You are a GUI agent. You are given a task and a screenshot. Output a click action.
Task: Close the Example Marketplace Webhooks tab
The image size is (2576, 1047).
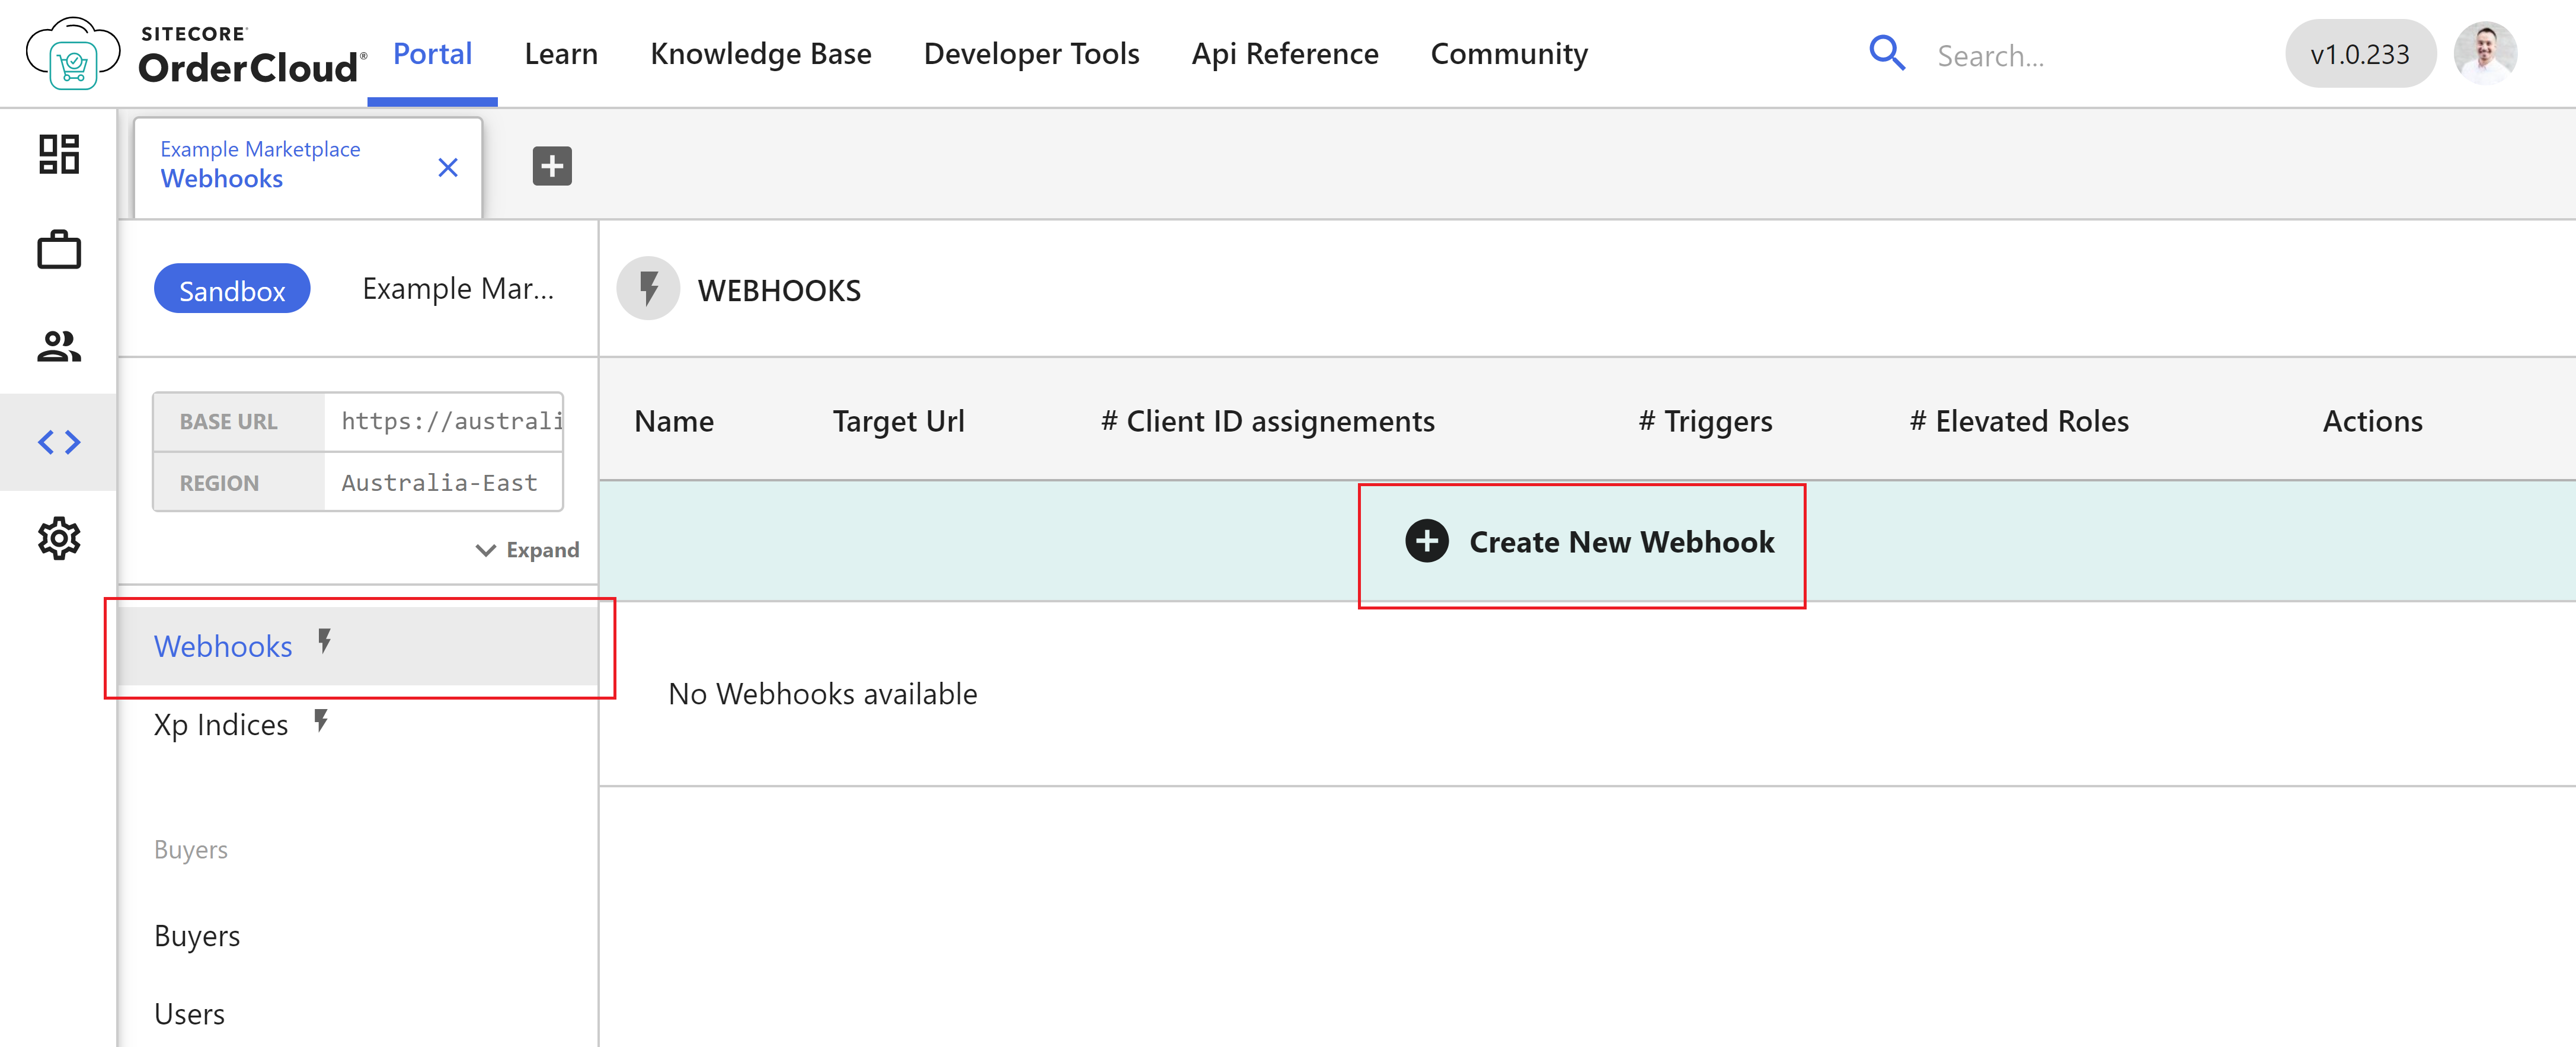tap(448, 167)
